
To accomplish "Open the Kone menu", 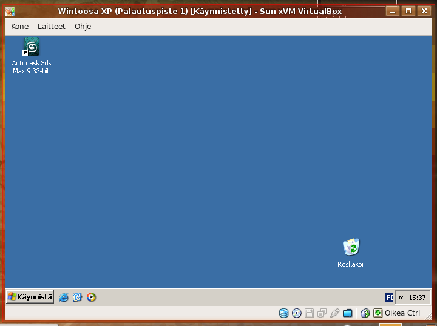I will 19,27.
